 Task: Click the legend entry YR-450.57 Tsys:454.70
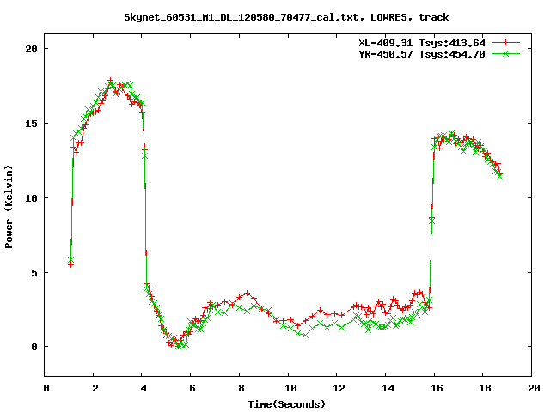[x=422, y=54]
